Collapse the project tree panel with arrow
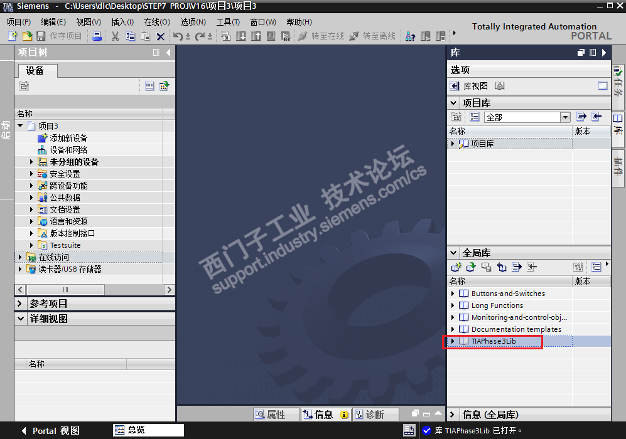Image resolution: width=626 pixels, height=439 pixels. pos(168,52)
